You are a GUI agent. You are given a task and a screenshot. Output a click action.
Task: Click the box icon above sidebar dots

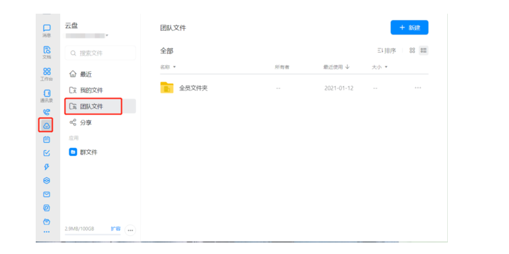[47, 222]
